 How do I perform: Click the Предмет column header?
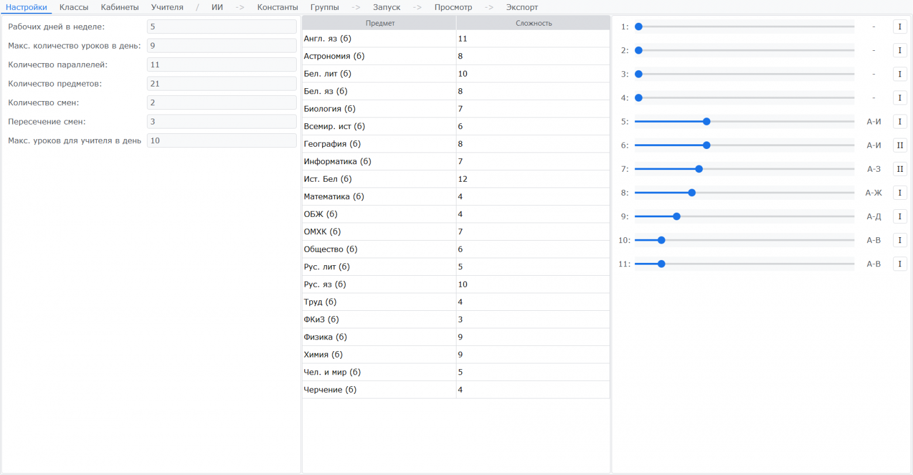379,23
